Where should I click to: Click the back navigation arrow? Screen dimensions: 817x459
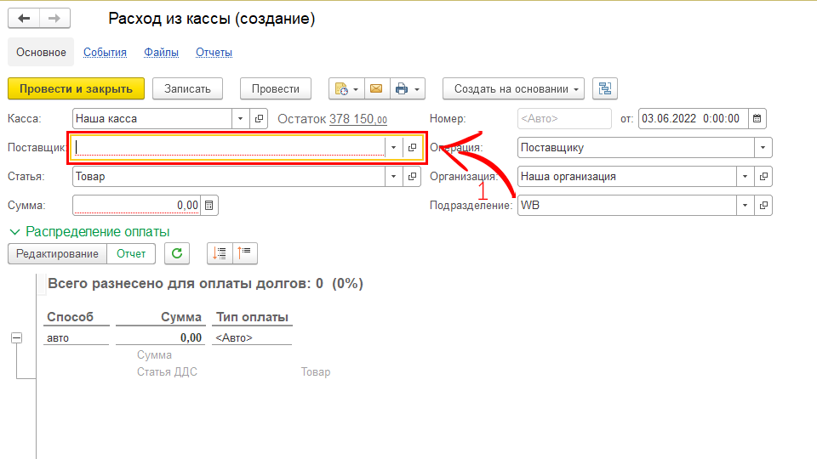pos(24,19)
